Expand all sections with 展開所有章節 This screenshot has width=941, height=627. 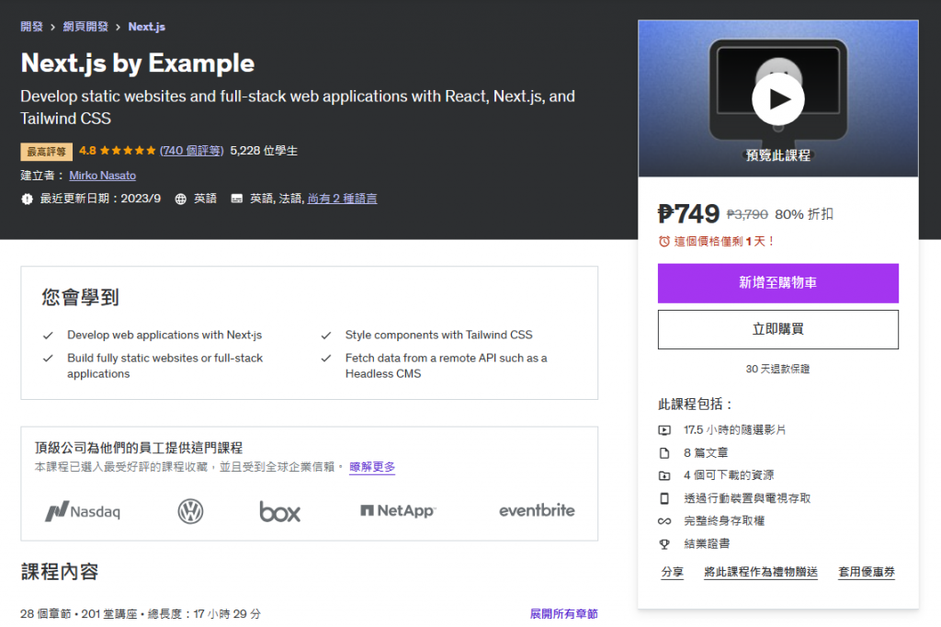tap(563, 614)
